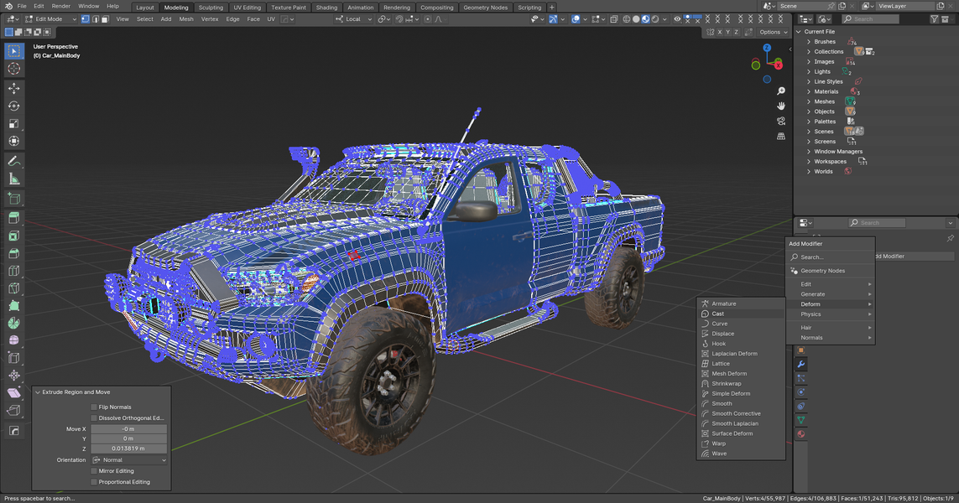Enable the Flip Normals checkbox
This screenshot has width=959, height=503.
pyautogui.click(x=94, y=407)
